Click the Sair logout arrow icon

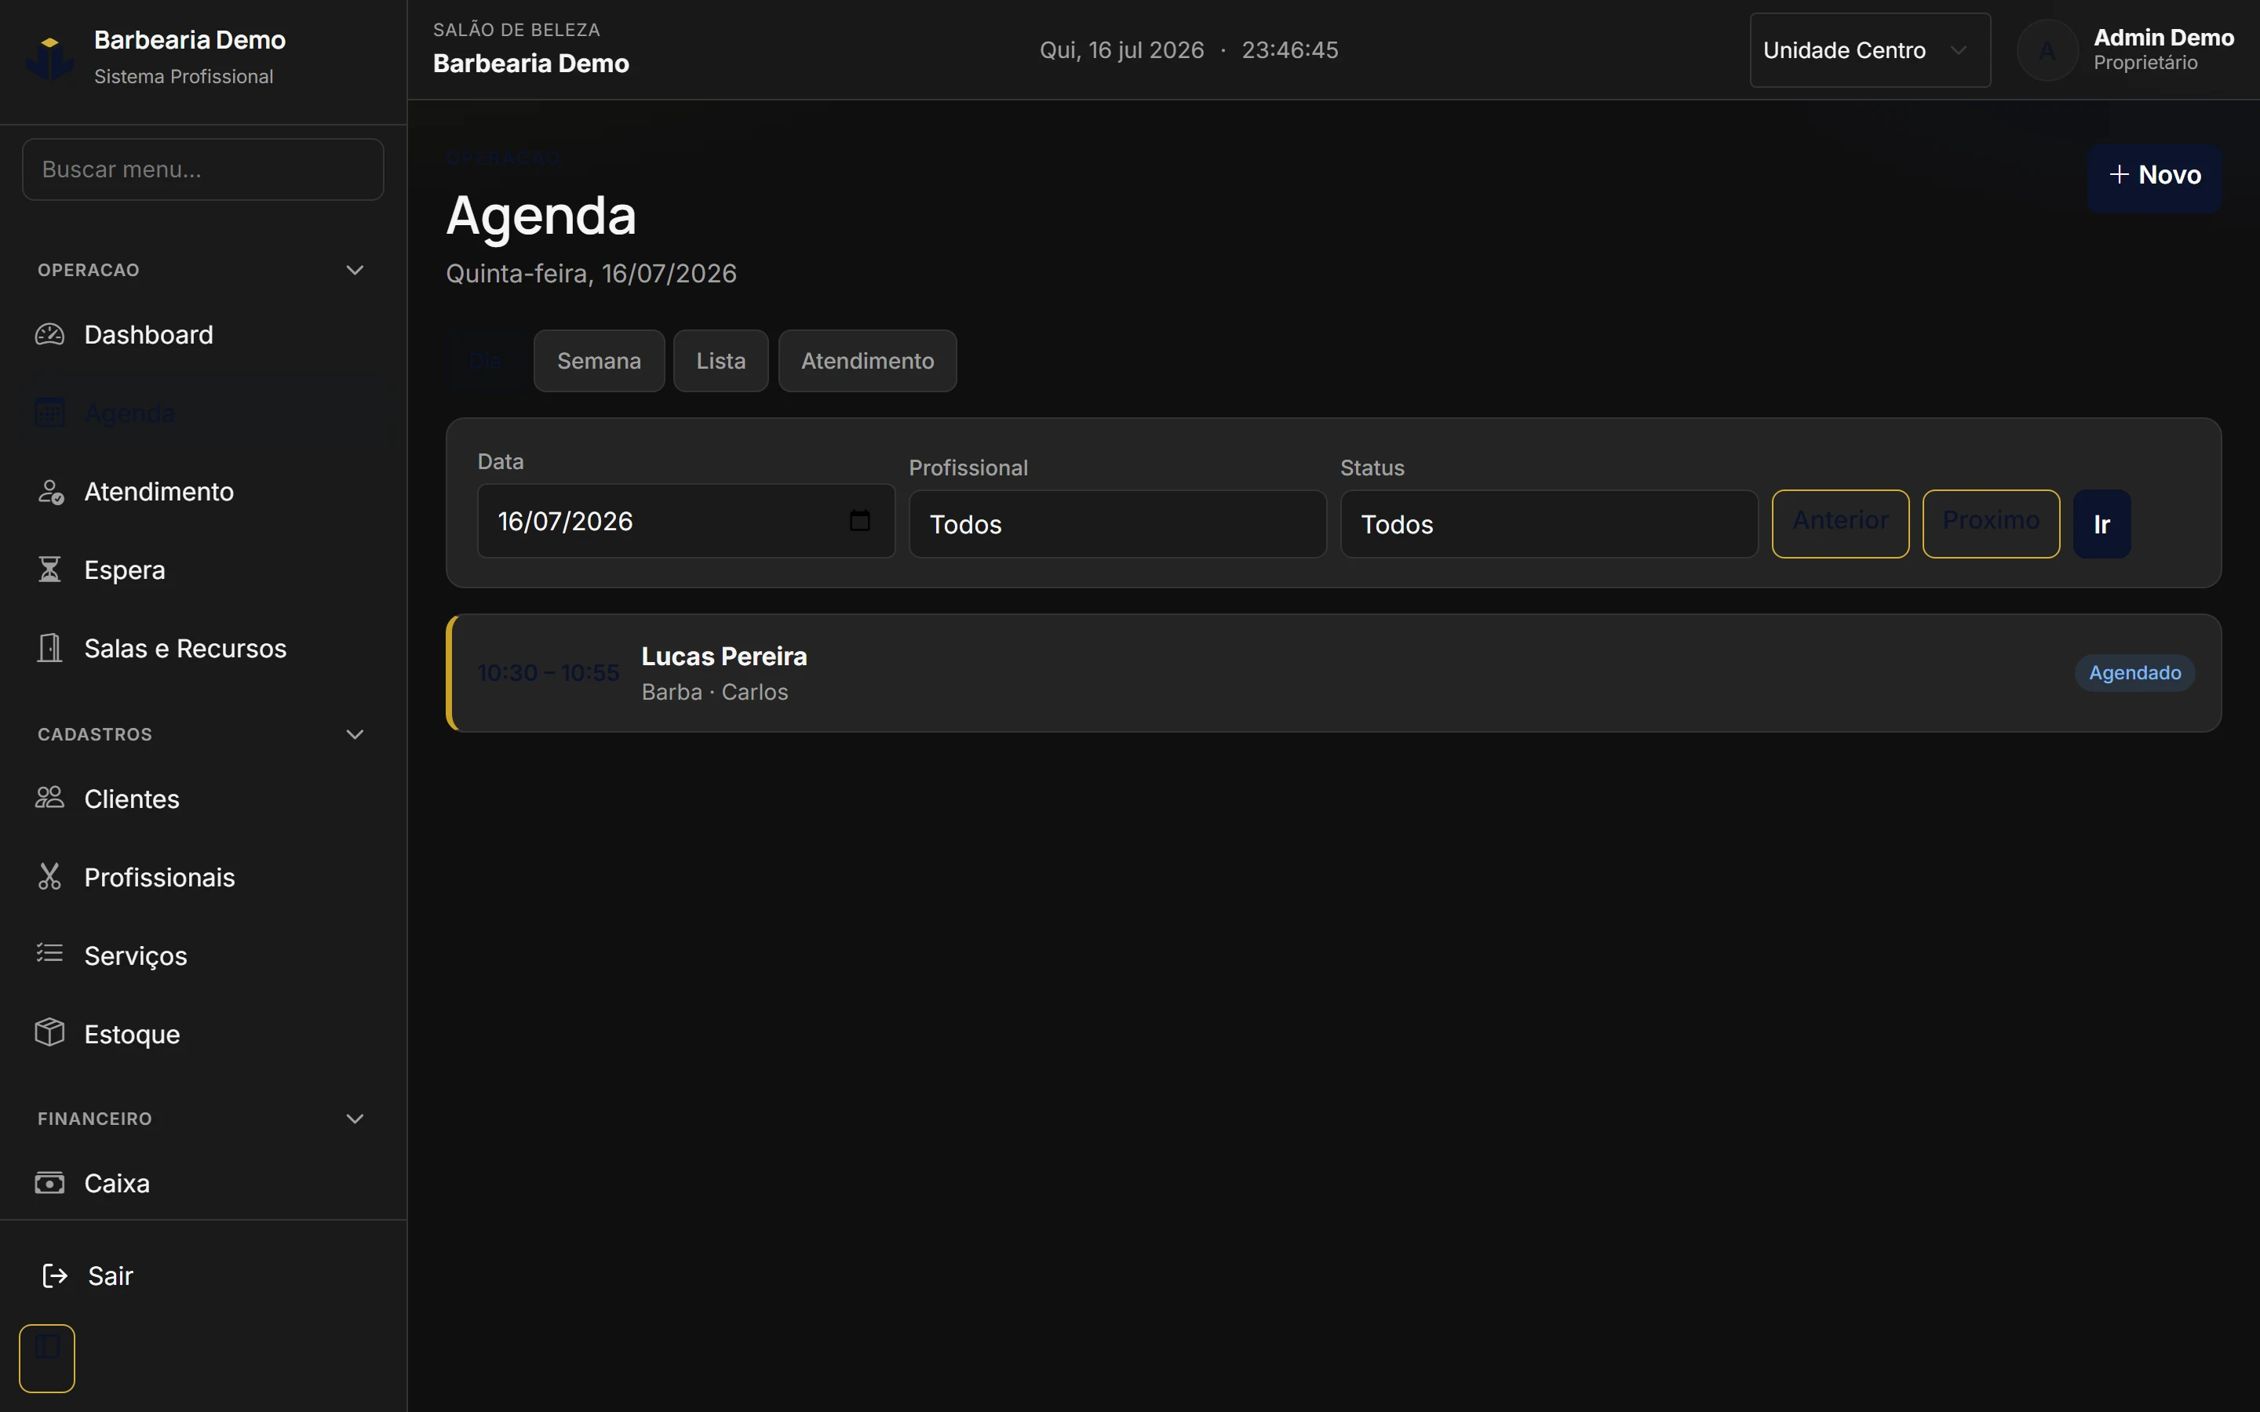55,1276
